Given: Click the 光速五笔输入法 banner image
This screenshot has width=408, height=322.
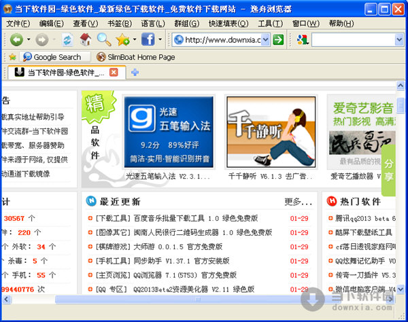Looking at the screenshot, I should 169,132.
